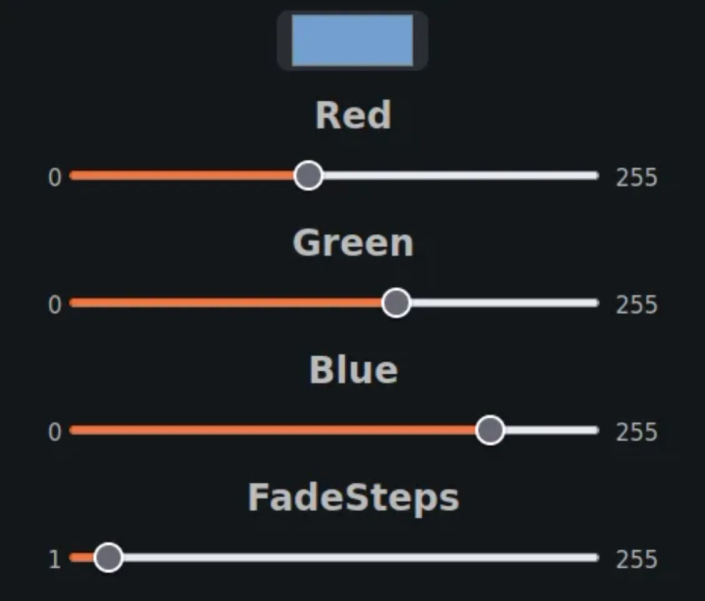Click the 0 minimum value of the Red slider
Viewport: 705px width, 601px height.
(55, 178)
